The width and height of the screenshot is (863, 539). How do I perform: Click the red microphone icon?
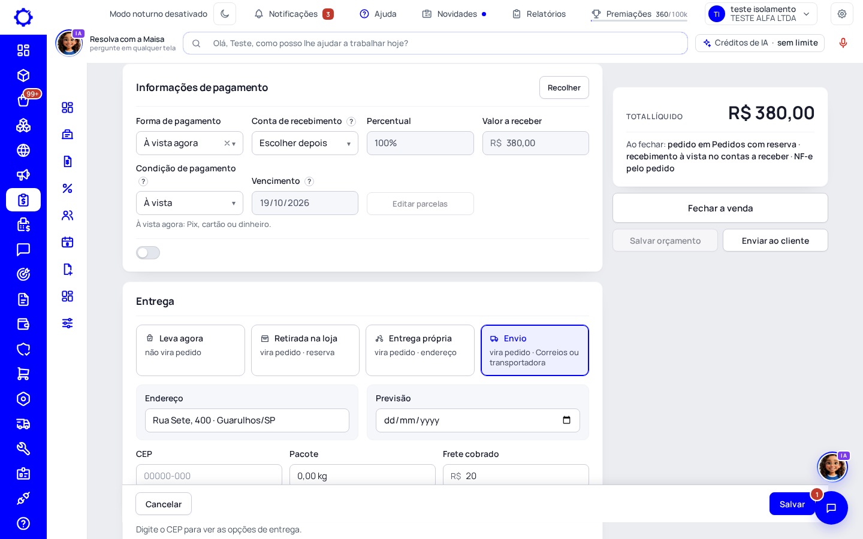[843, 43]
